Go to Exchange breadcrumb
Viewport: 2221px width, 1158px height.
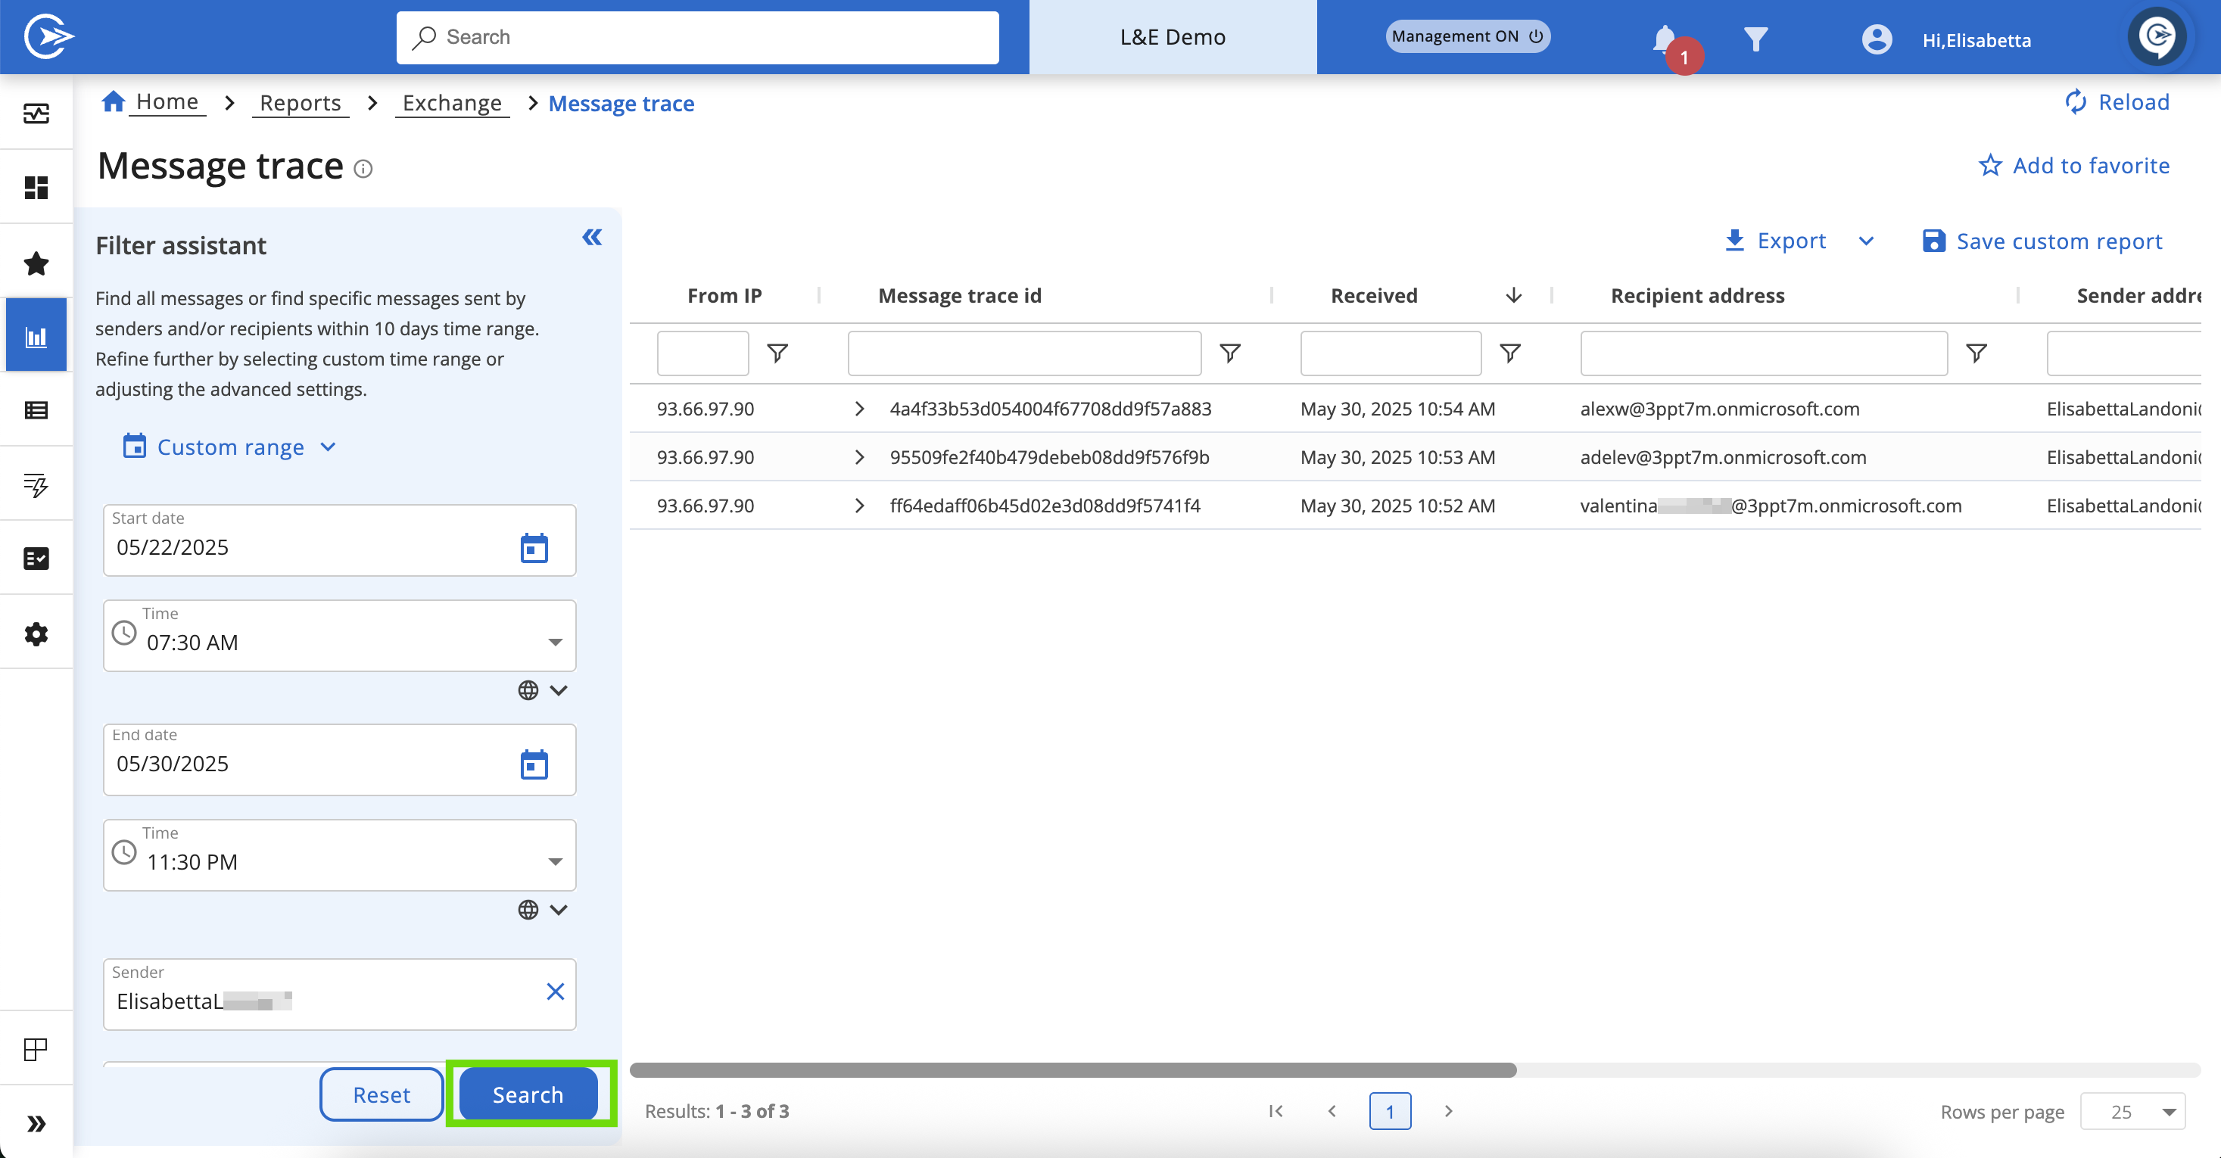click(452, 103)
